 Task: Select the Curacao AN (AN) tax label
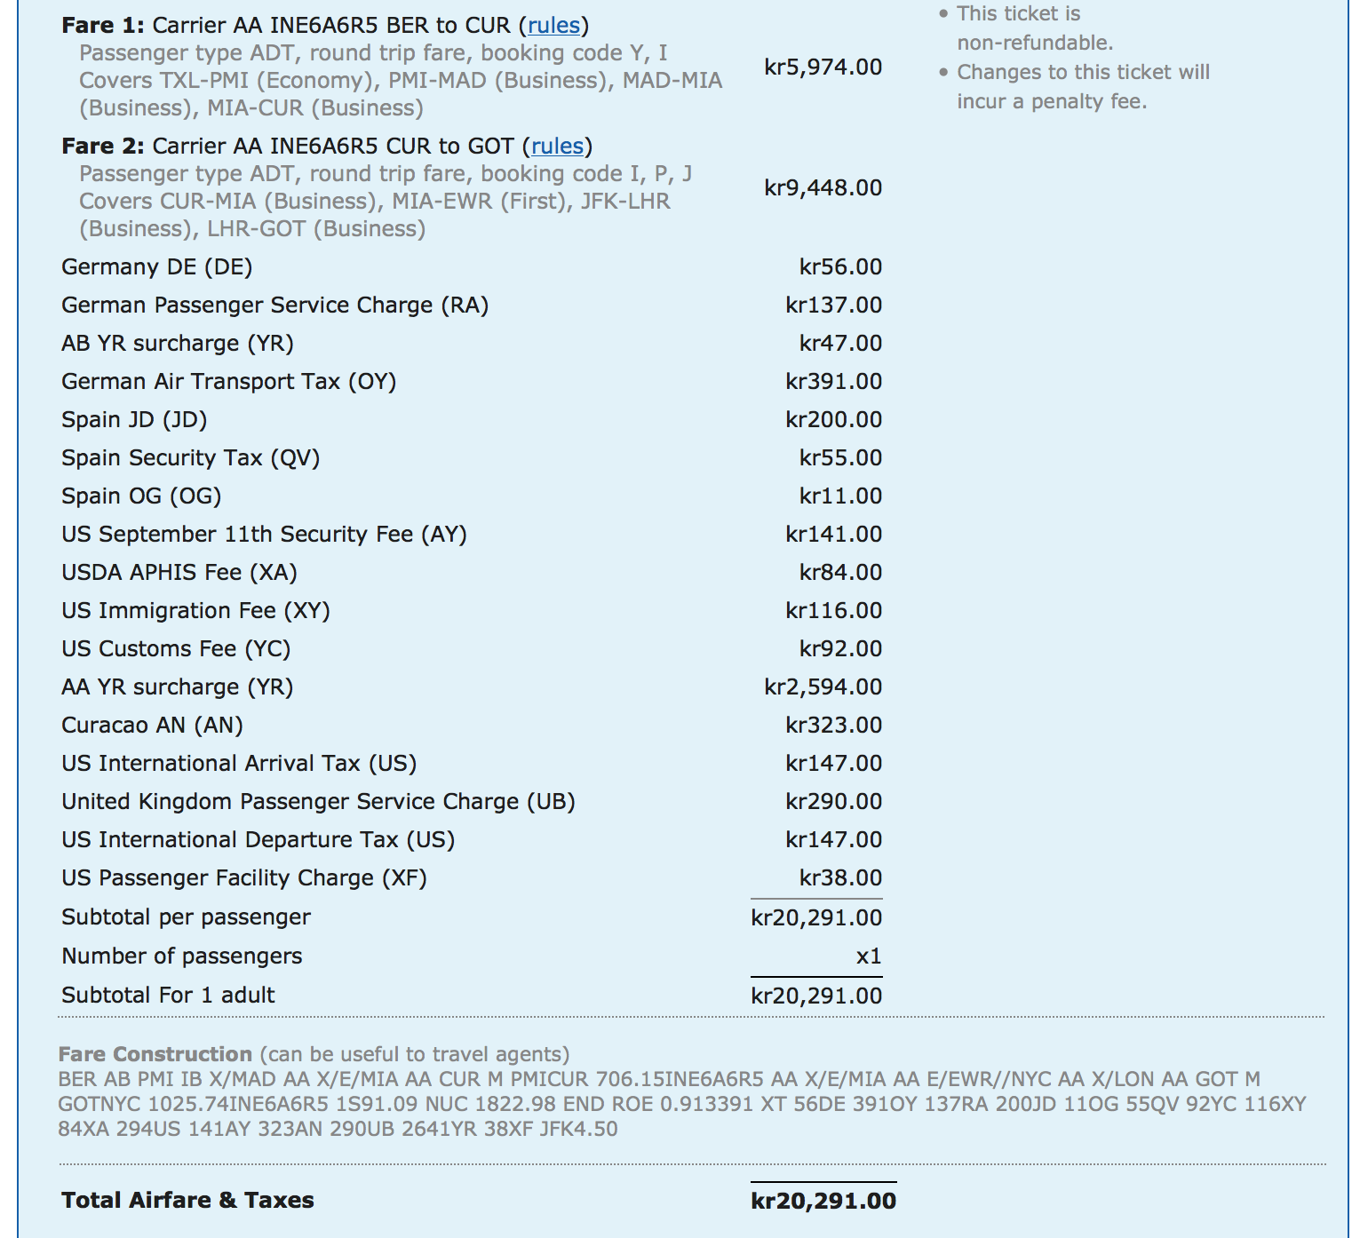point(152,726)
